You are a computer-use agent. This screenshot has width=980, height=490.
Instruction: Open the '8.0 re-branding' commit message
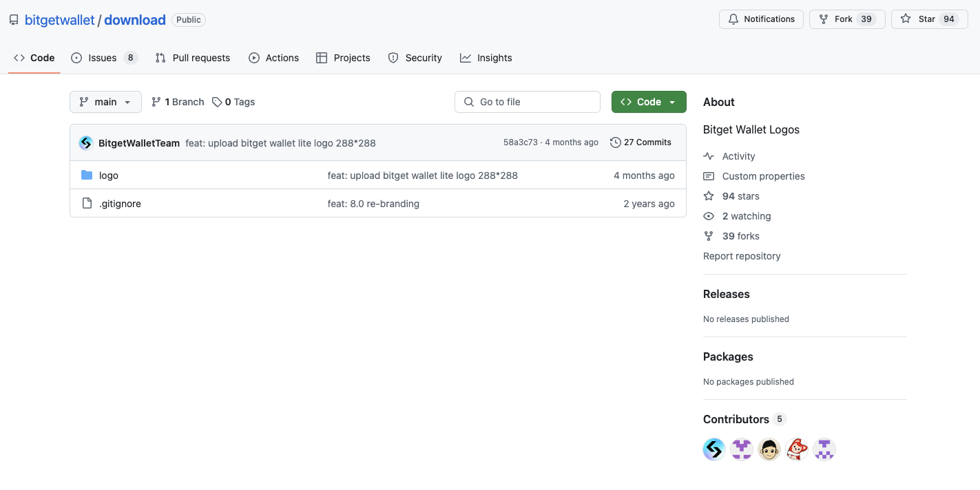click(x=373, y=204)
